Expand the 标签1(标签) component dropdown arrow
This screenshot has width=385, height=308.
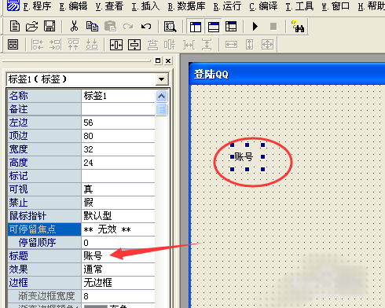point(162,79)
